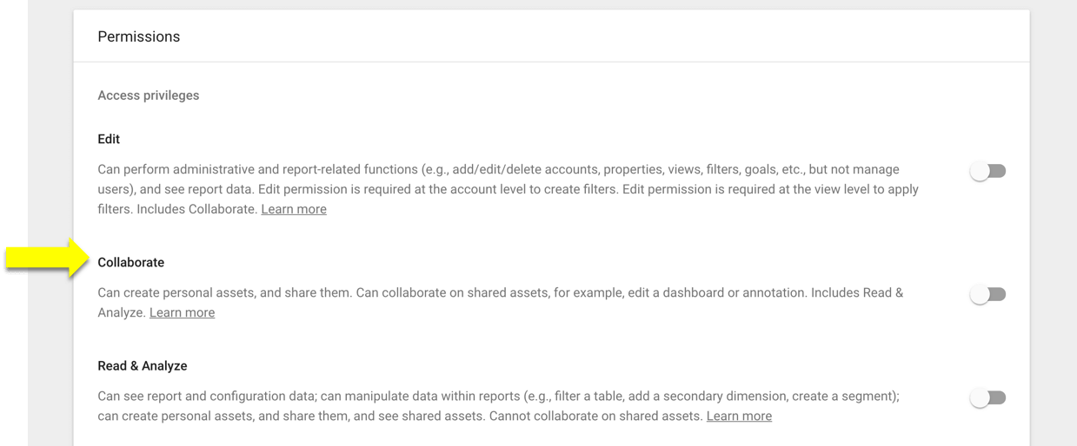This screenshot has width=1077, height=446.
Task: Click the Collaborate permission description text
Action: click(x=501, y=303)
